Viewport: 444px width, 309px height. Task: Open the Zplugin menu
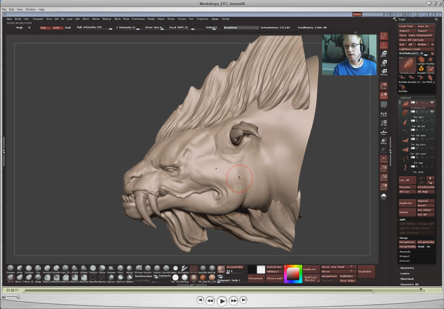[x=215, y=19]
